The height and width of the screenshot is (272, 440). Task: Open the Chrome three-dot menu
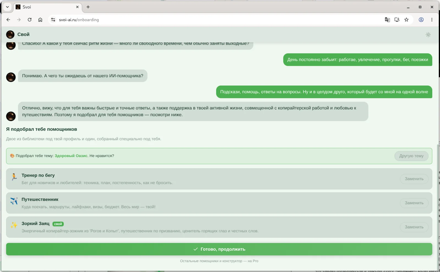pos(432,20)
